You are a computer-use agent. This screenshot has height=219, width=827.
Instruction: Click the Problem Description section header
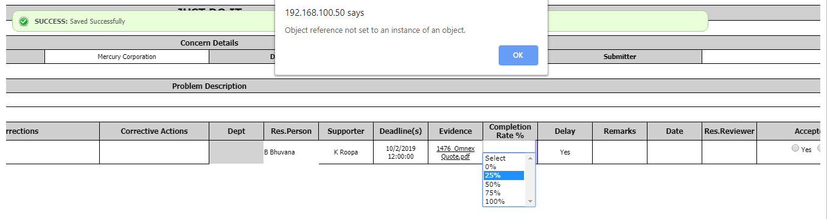coord(209,86)
